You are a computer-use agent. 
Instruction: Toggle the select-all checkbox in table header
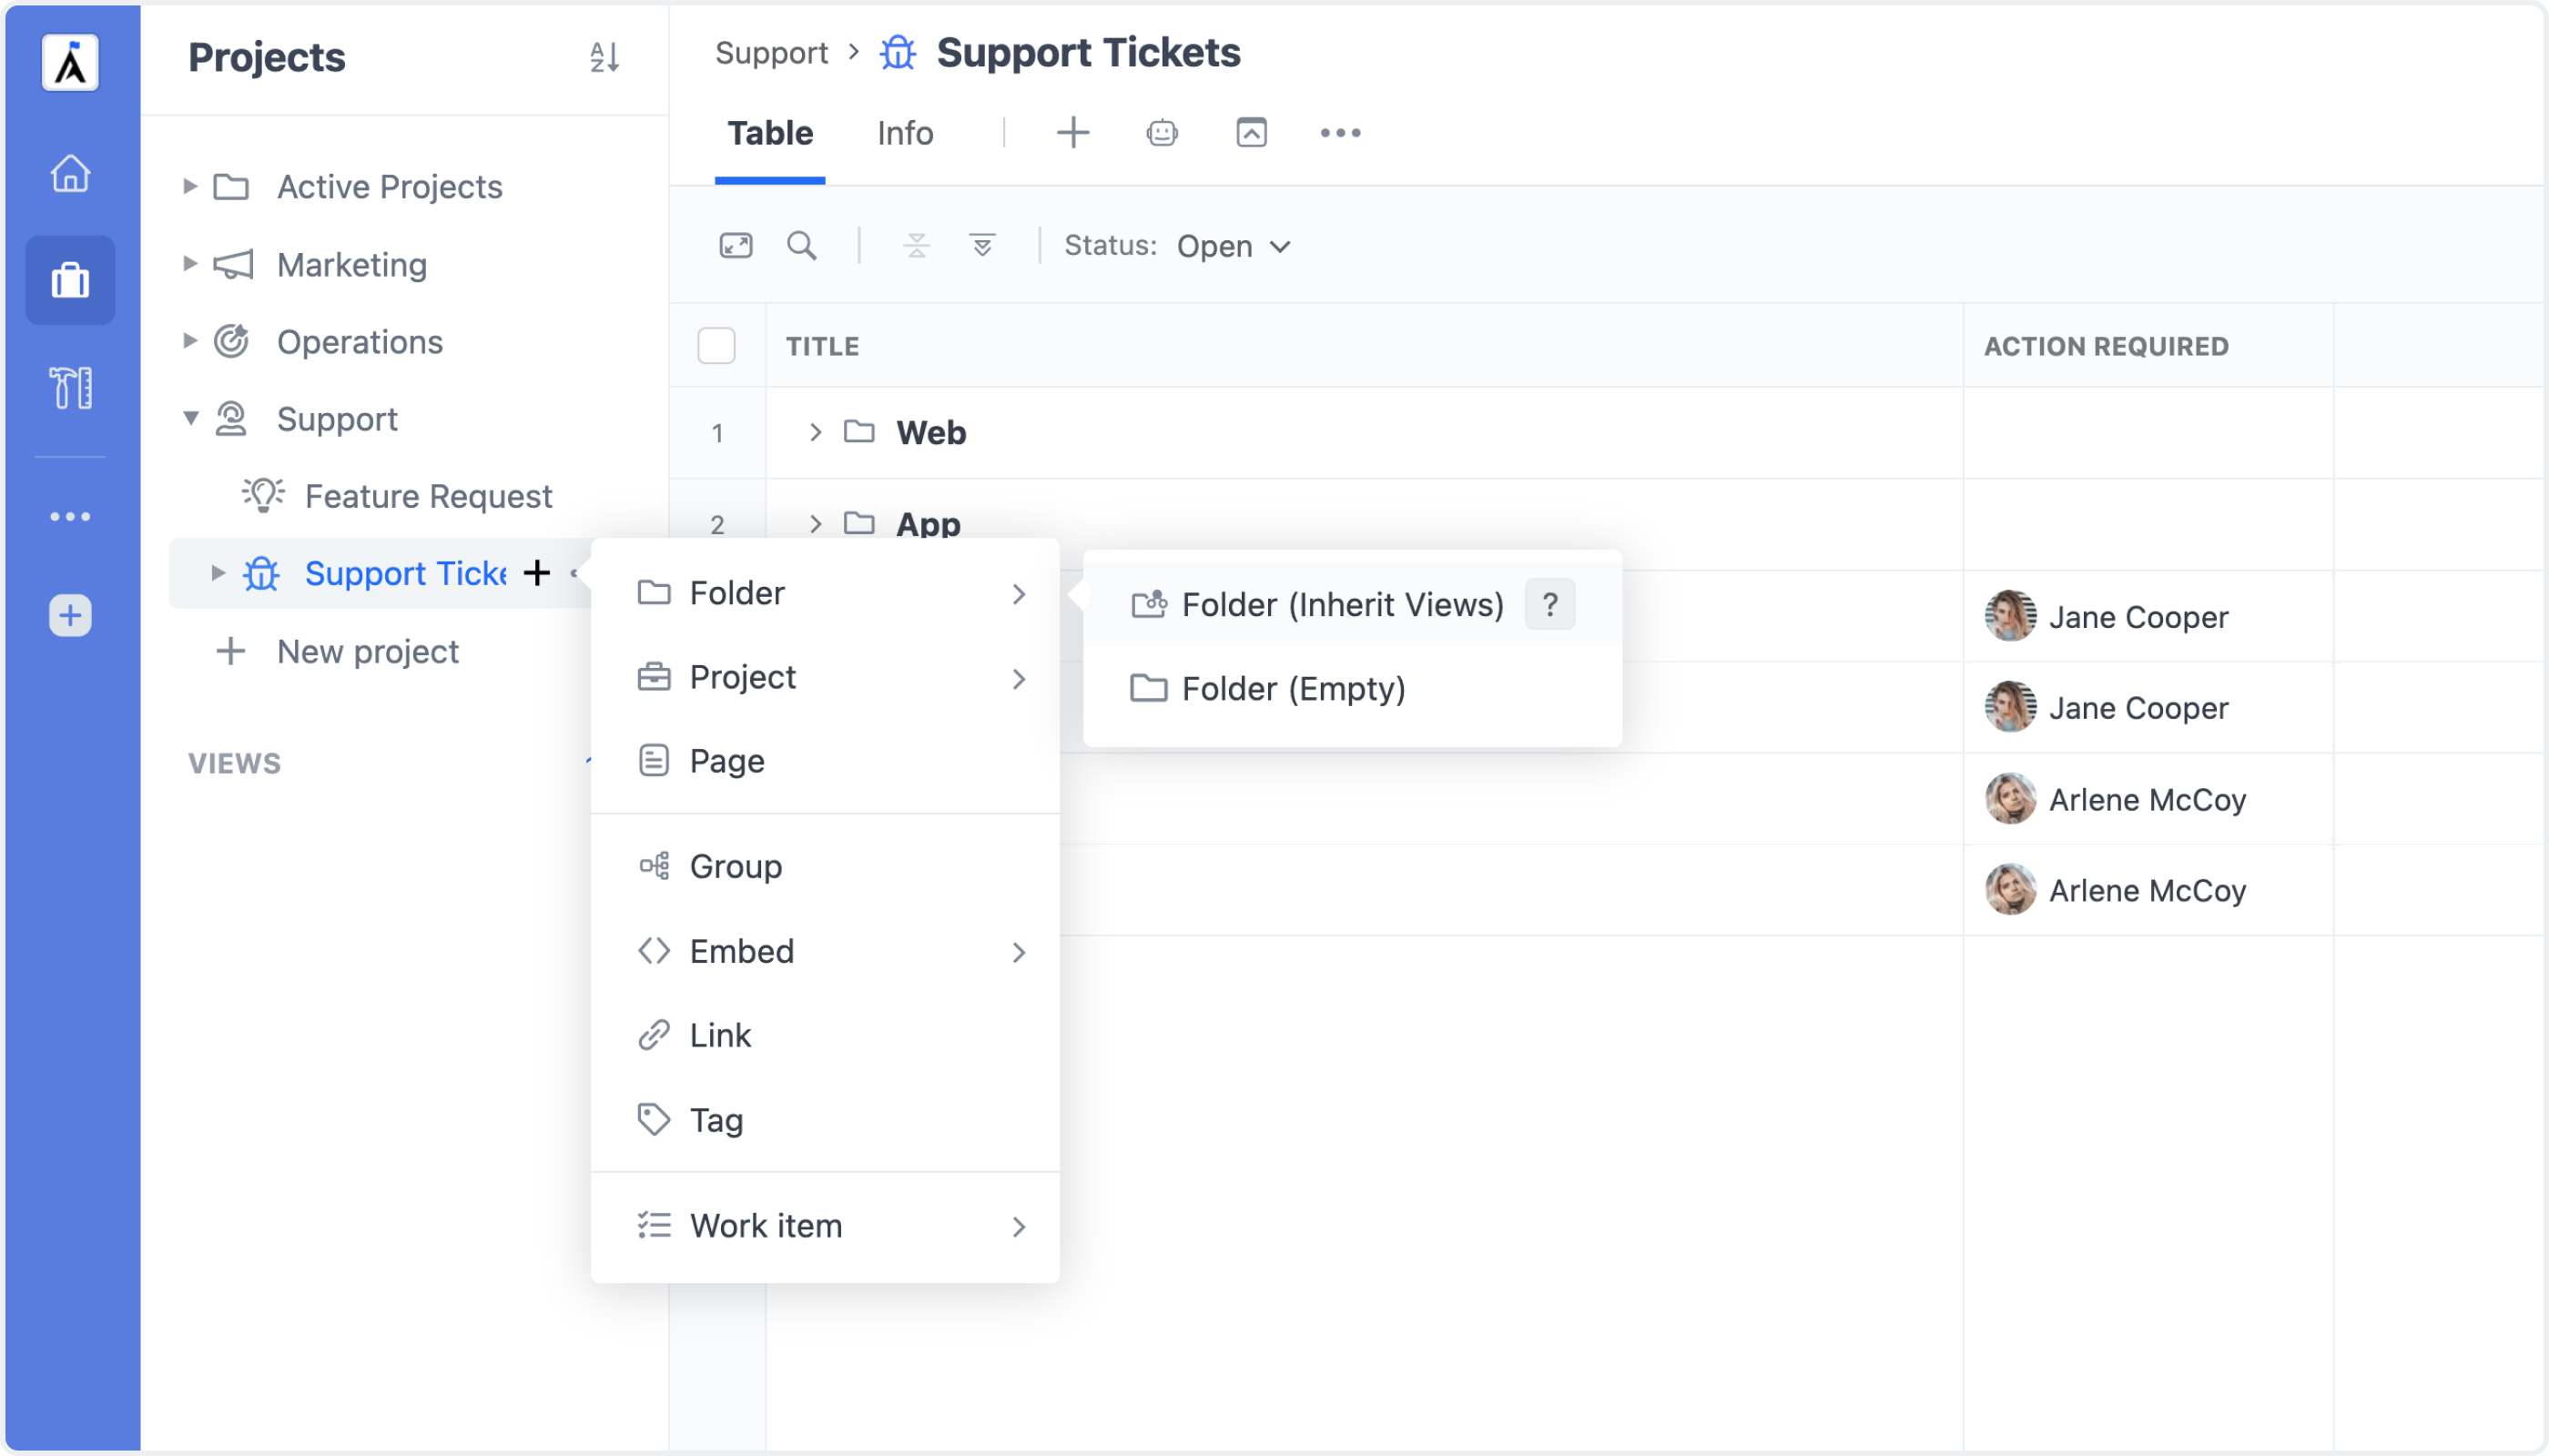[716, 346]
